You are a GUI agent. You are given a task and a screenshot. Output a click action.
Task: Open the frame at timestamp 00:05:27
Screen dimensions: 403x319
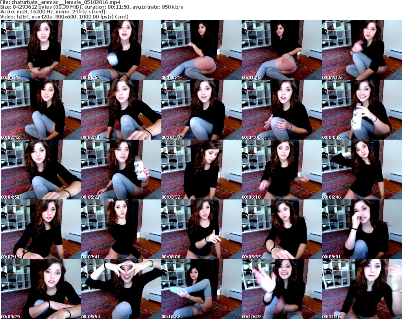pos(121,170)
